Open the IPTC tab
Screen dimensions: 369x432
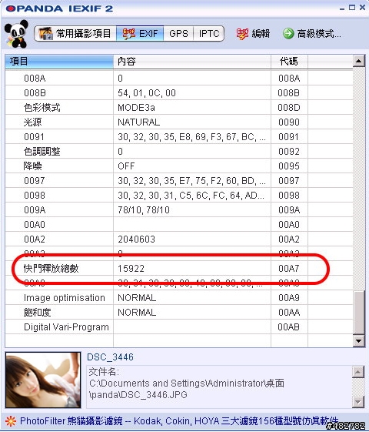tap(208, 34)
